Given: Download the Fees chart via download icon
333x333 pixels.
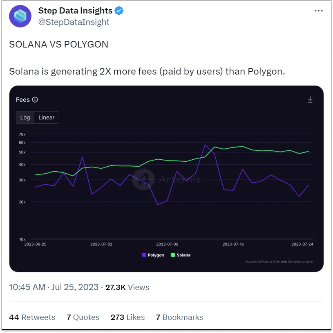Looking at the screenshot, I should pos(310,100).
